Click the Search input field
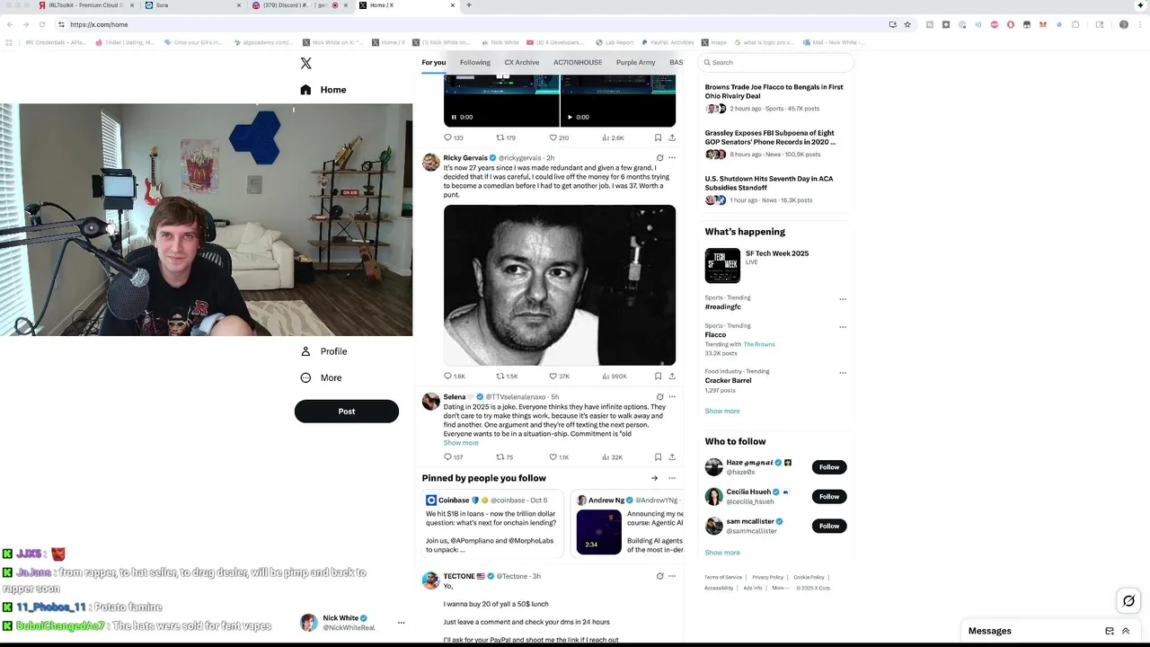1150x647 pixels. (776, 62)
